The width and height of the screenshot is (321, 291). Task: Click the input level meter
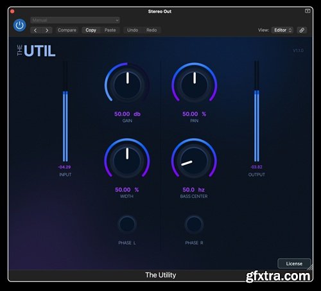point(65,111)
